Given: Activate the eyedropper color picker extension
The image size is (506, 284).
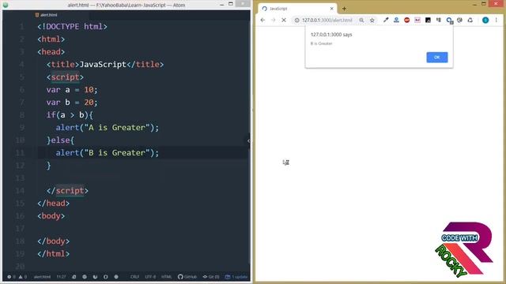Looking at the screenshot, I should pos(386,20).
